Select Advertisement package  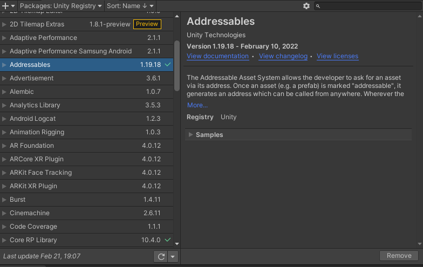pos(86,78)
